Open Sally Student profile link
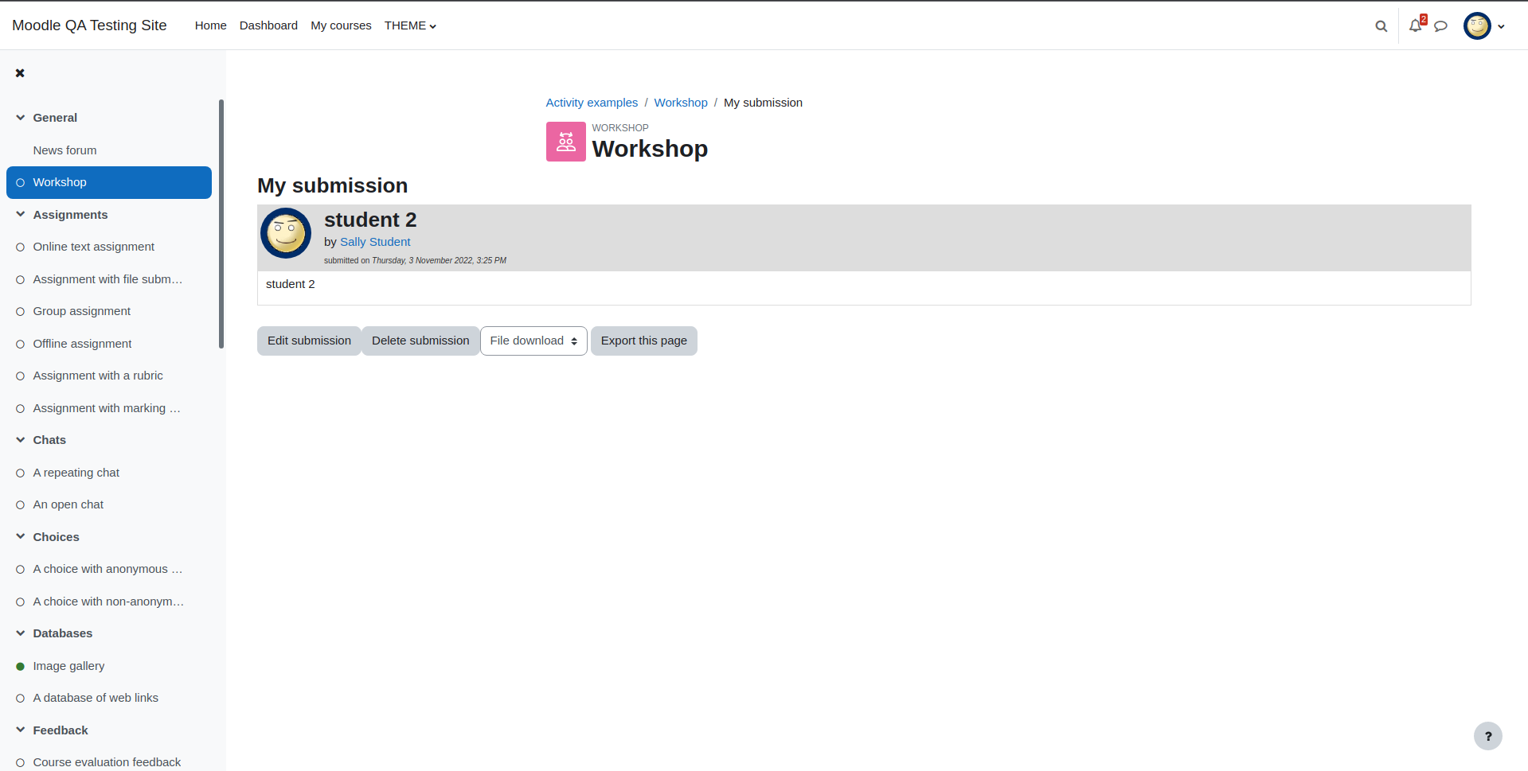 [375, 242]
